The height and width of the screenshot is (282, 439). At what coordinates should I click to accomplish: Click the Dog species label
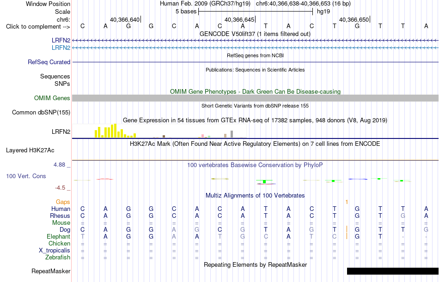(65, 230)
